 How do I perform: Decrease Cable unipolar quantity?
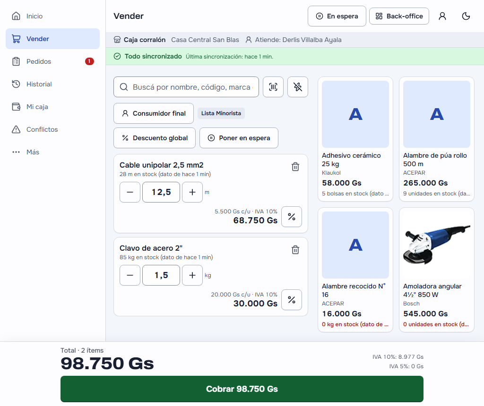130,192
